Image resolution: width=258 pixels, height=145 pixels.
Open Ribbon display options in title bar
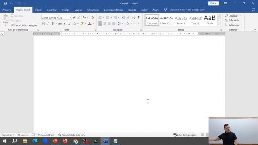(225, 3)
